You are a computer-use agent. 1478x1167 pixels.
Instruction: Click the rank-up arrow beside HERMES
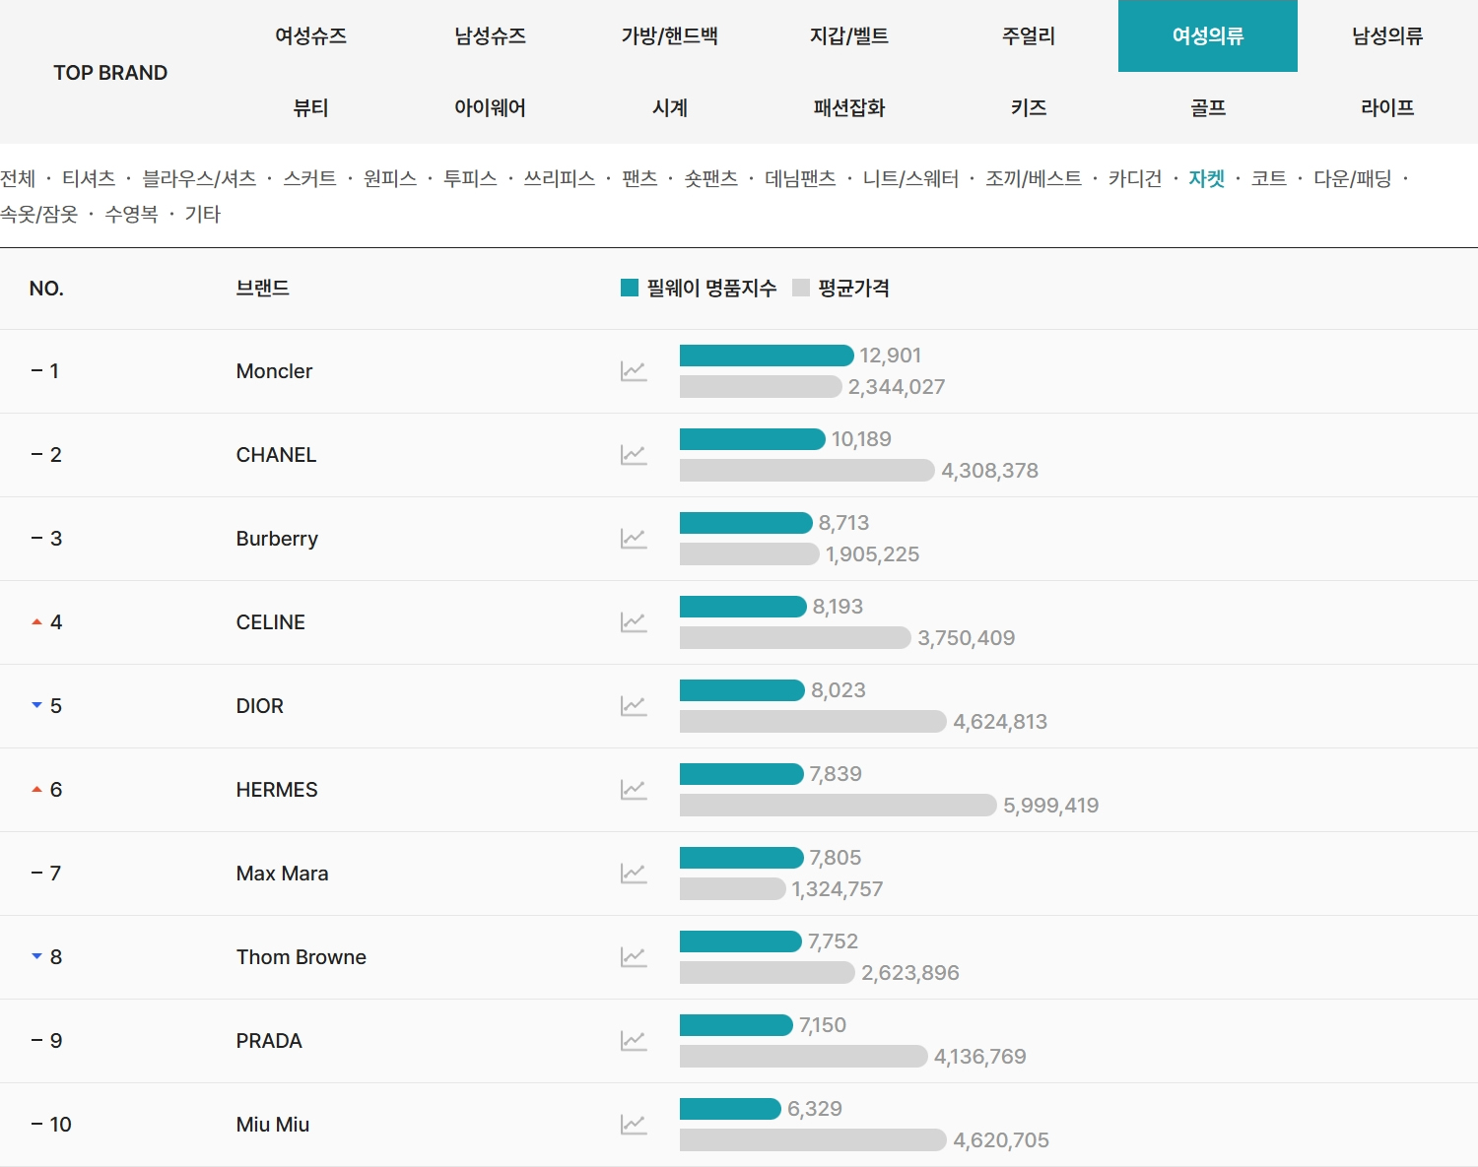[x=36, y=790]
